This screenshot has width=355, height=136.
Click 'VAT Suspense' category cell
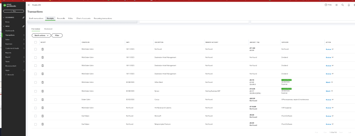[x=286, y=108]
